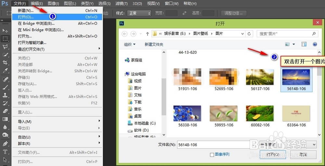Screen dimensions: 325x166
Task: Click the file list vertical scrollbar
Action: pyautogui.click(x=319, y=93)
